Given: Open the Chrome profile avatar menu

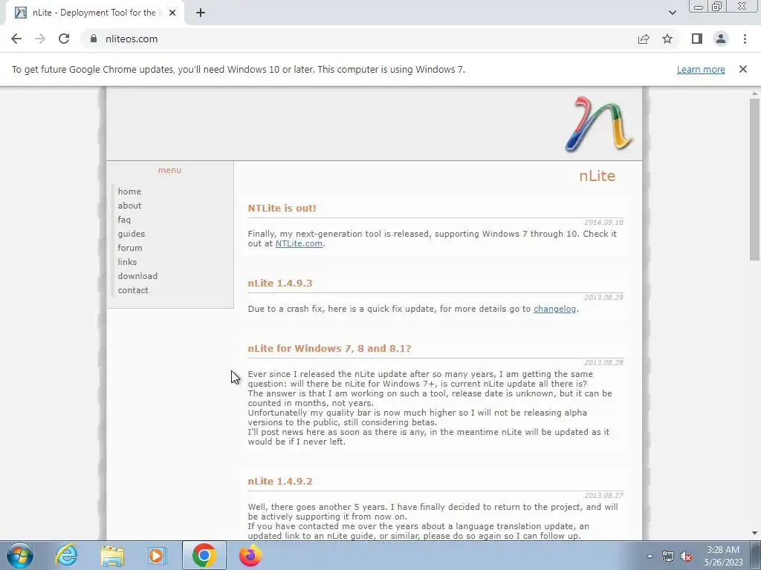Looking at the screenshot, I should click(721, 39).
